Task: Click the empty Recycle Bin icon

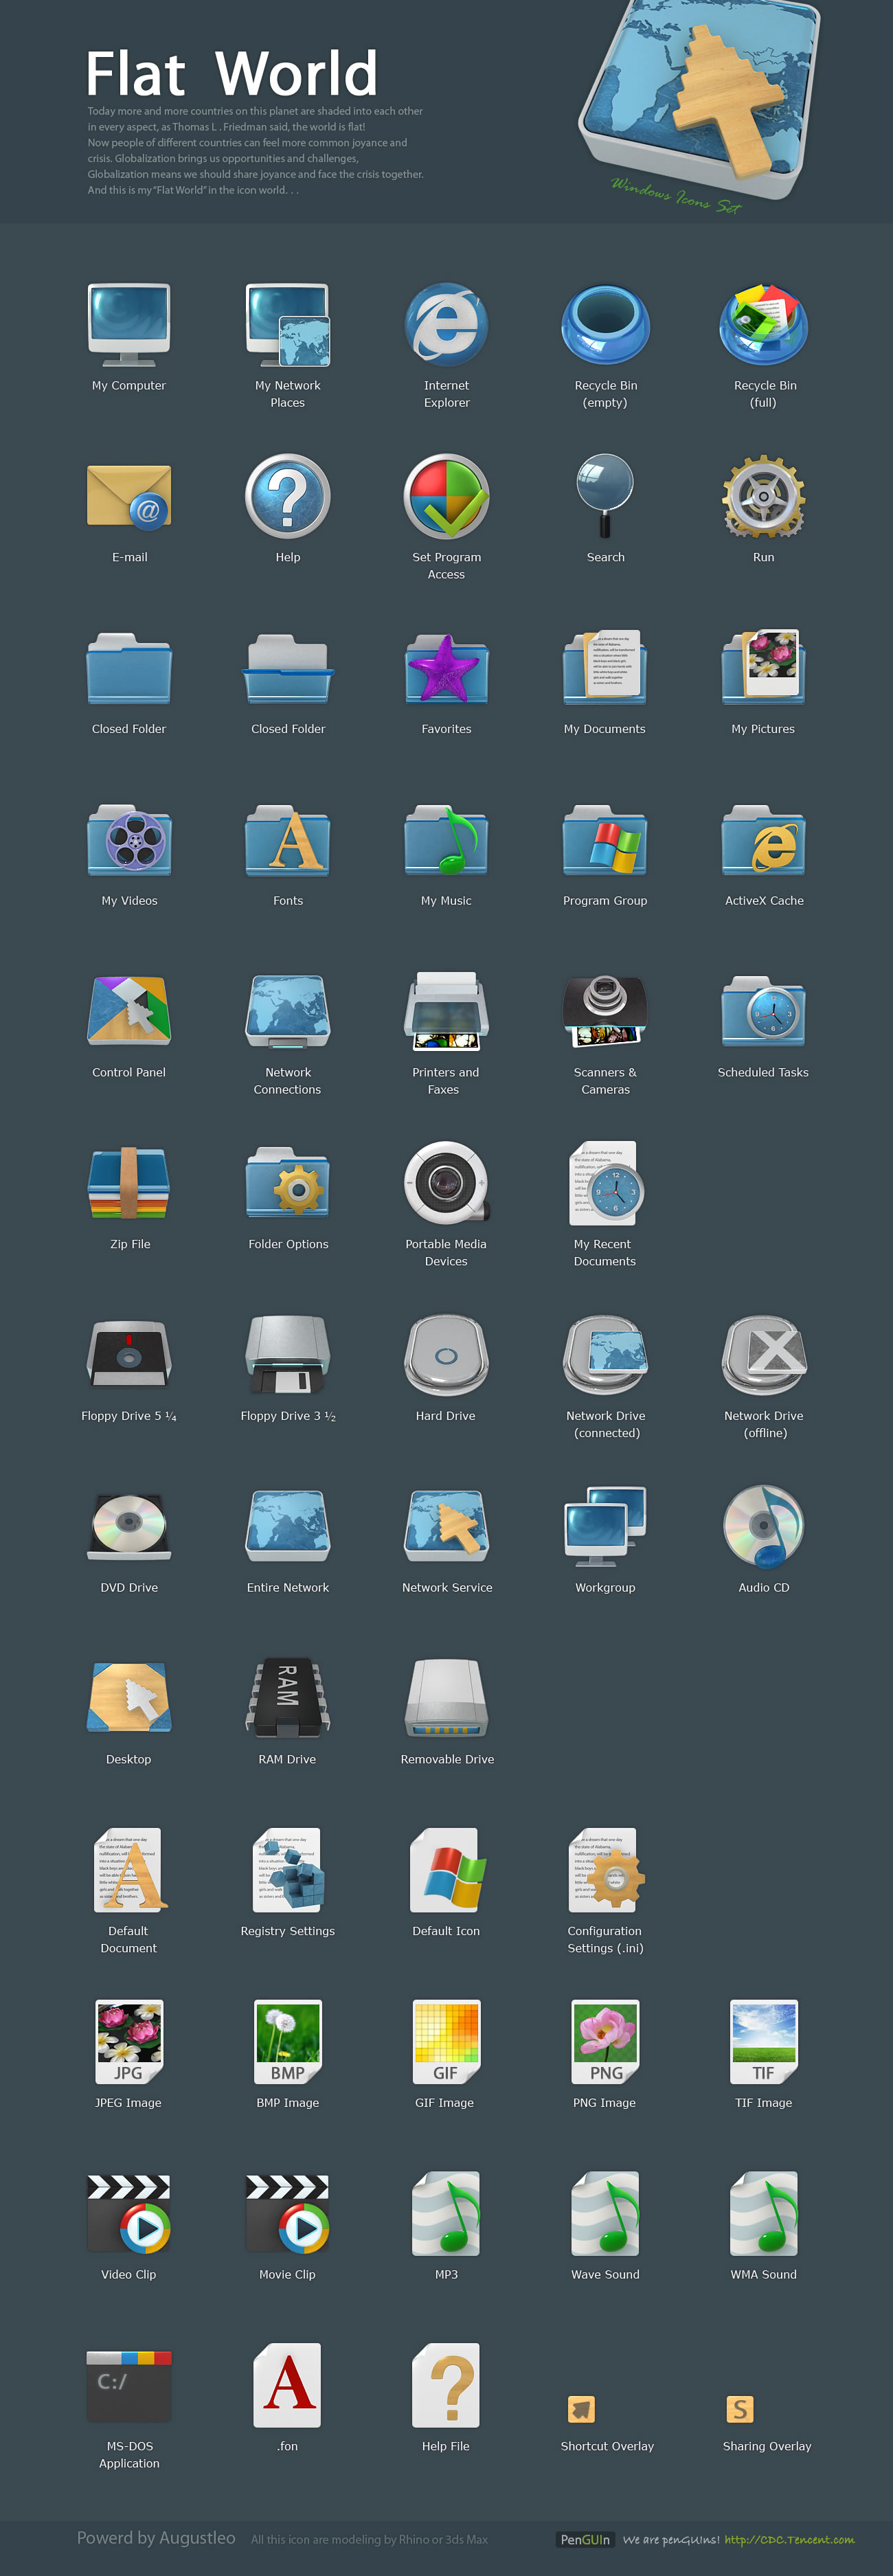Action: [606, 325]
